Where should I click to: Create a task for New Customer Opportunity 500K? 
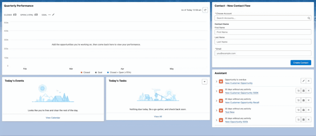(298, 91)
